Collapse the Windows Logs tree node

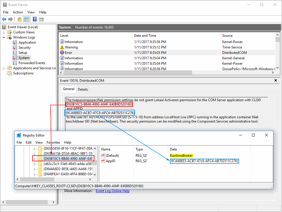pyautogui.click(x=4, y=37)
